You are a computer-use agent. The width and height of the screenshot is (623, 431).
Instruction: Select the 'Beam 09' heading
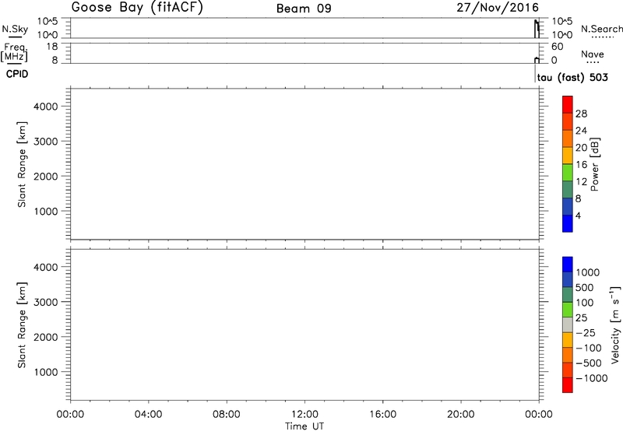(x=304, y=9)
